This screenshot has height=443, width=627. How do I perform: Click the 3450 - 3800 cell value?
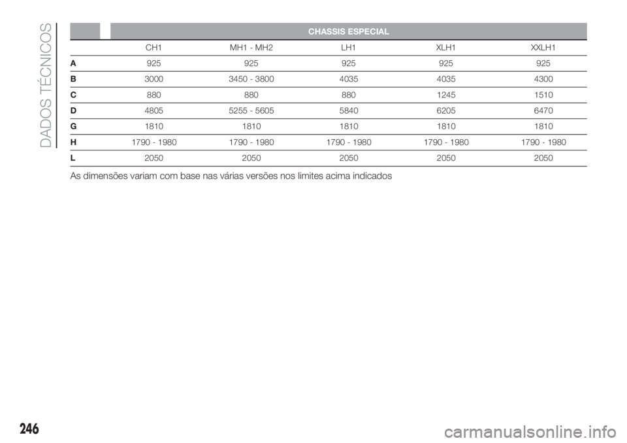[x=251, y=79]
